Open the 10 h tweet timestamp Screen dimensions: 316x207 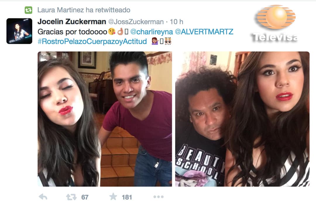click(176, 22)
